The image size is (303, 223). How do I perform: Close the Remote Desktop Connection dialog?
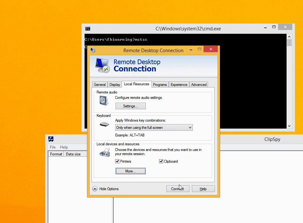(211, 49)
